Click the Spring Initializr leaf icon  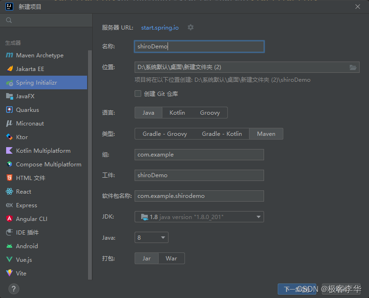(x=9, y=83)
